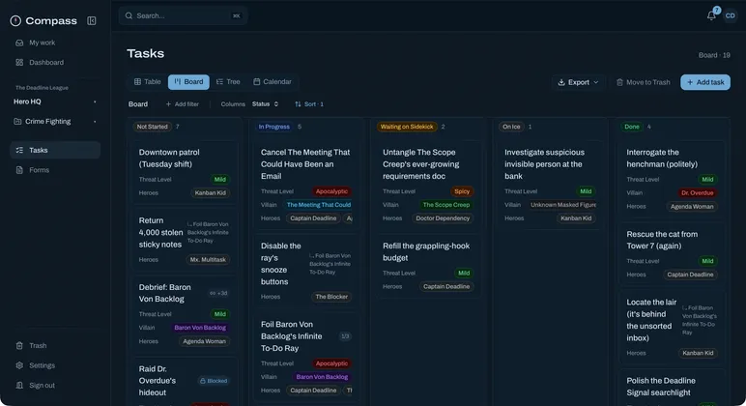
Task: Open the Export dropdown
Action: tap(578, 82)
